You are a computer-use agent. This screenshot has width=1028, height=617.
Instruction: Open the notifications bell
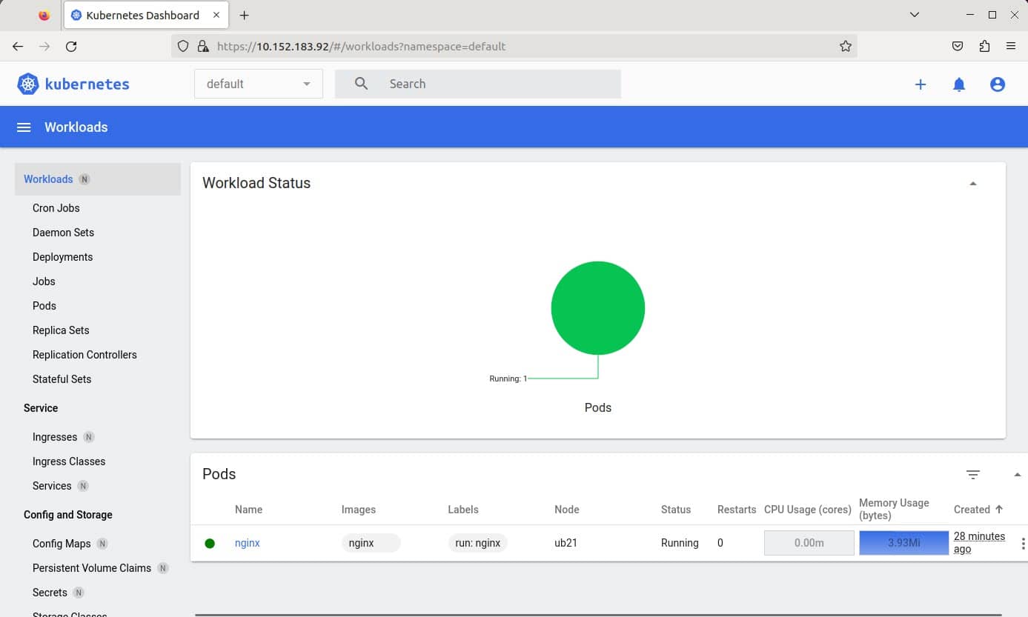pos(959,84)
